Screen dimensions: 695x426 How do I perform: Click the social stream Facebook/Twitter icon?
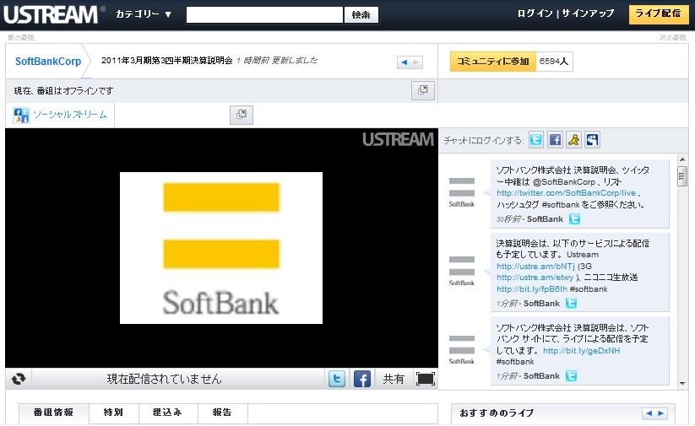(x=21, y=115)
